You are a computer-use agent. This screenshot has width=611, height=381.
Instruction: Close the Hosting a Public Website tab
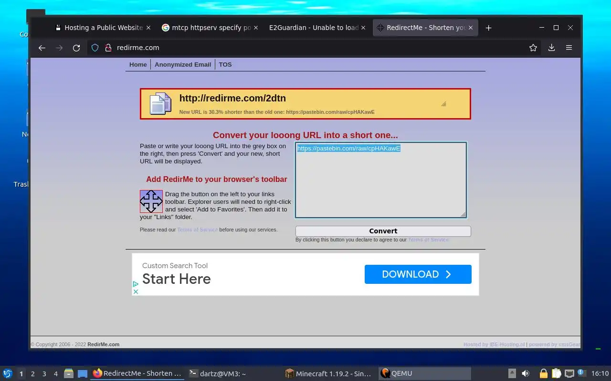148,28
